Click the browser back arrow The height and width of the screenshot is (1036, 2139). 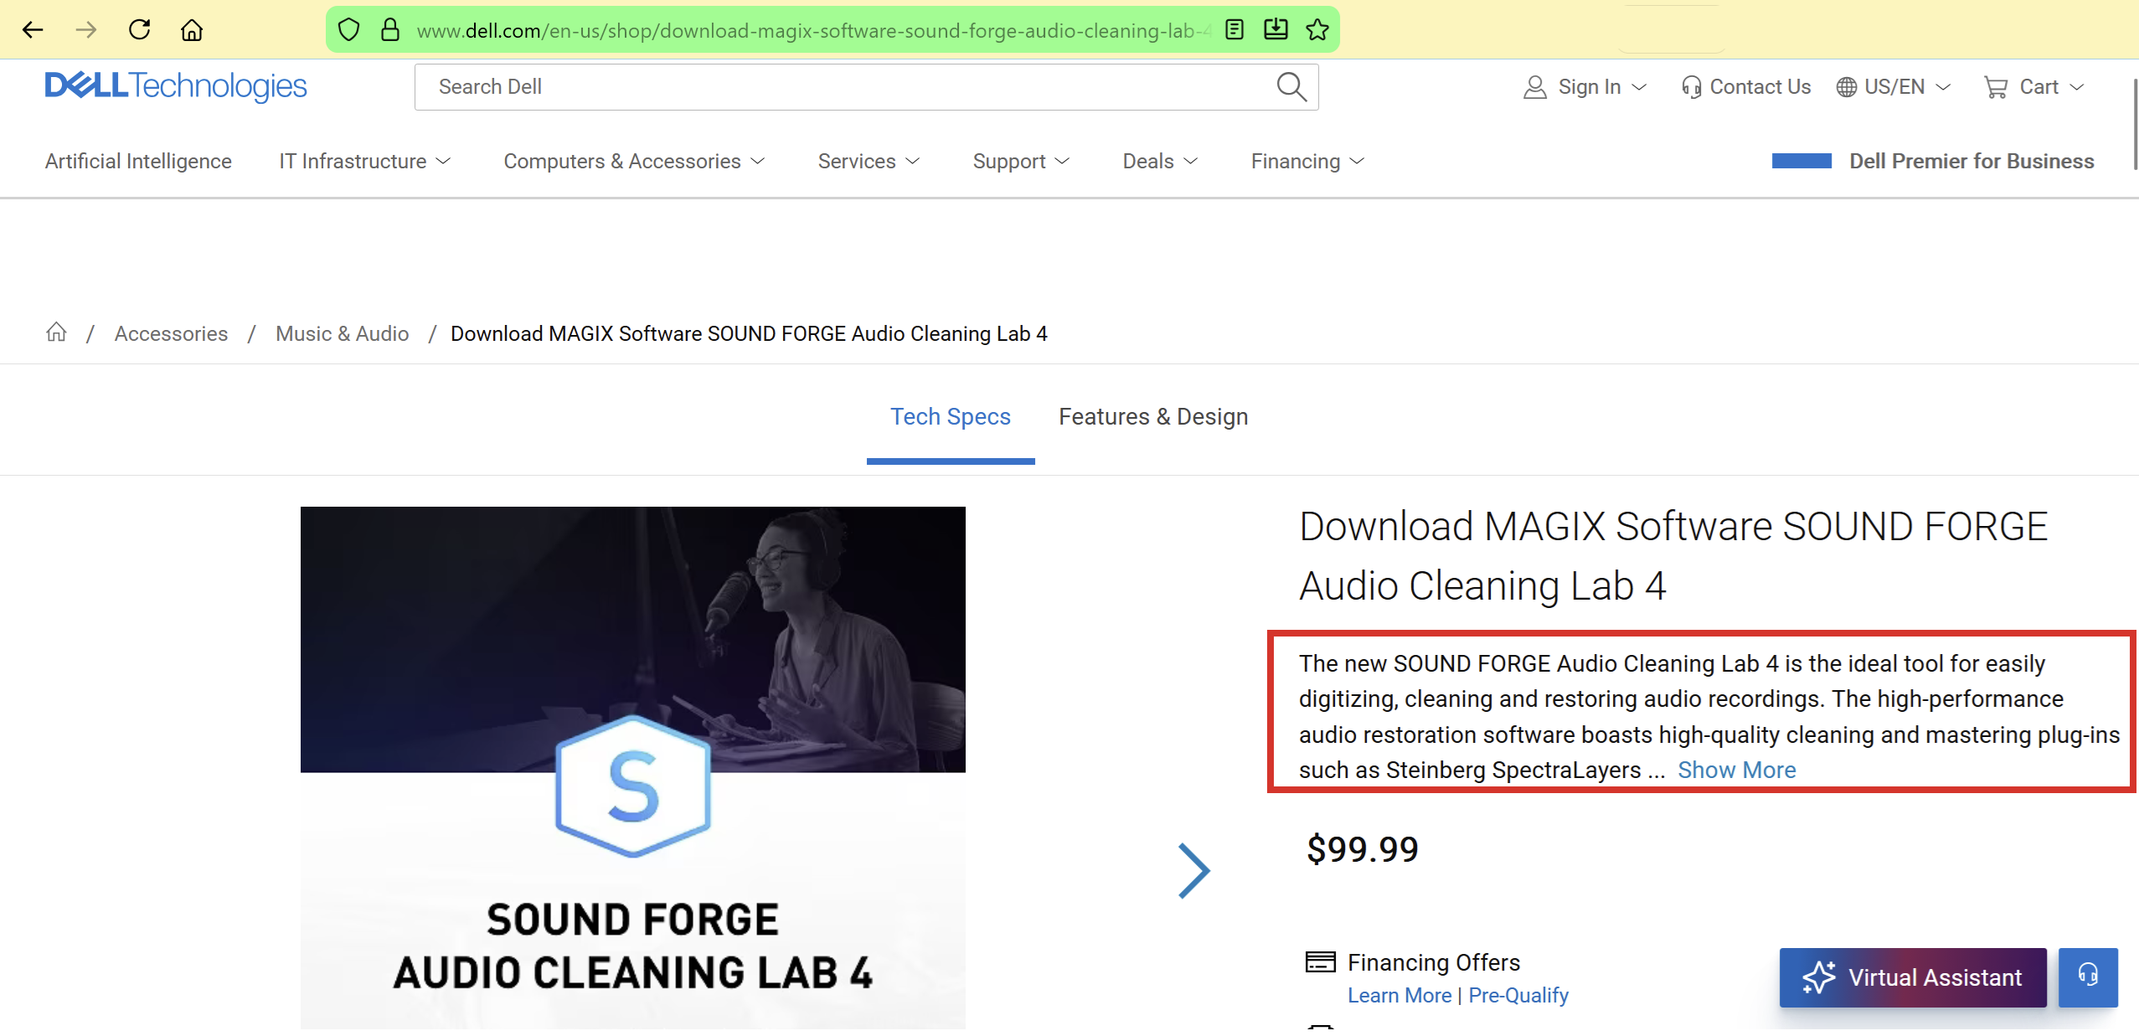point(34,30)
